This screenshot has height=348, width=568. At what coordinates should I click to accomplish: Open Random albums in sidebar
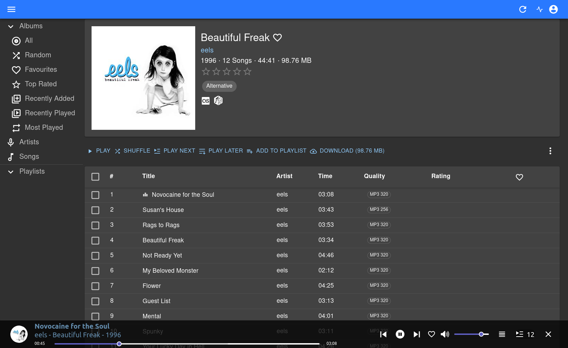(x=41, y=55)
